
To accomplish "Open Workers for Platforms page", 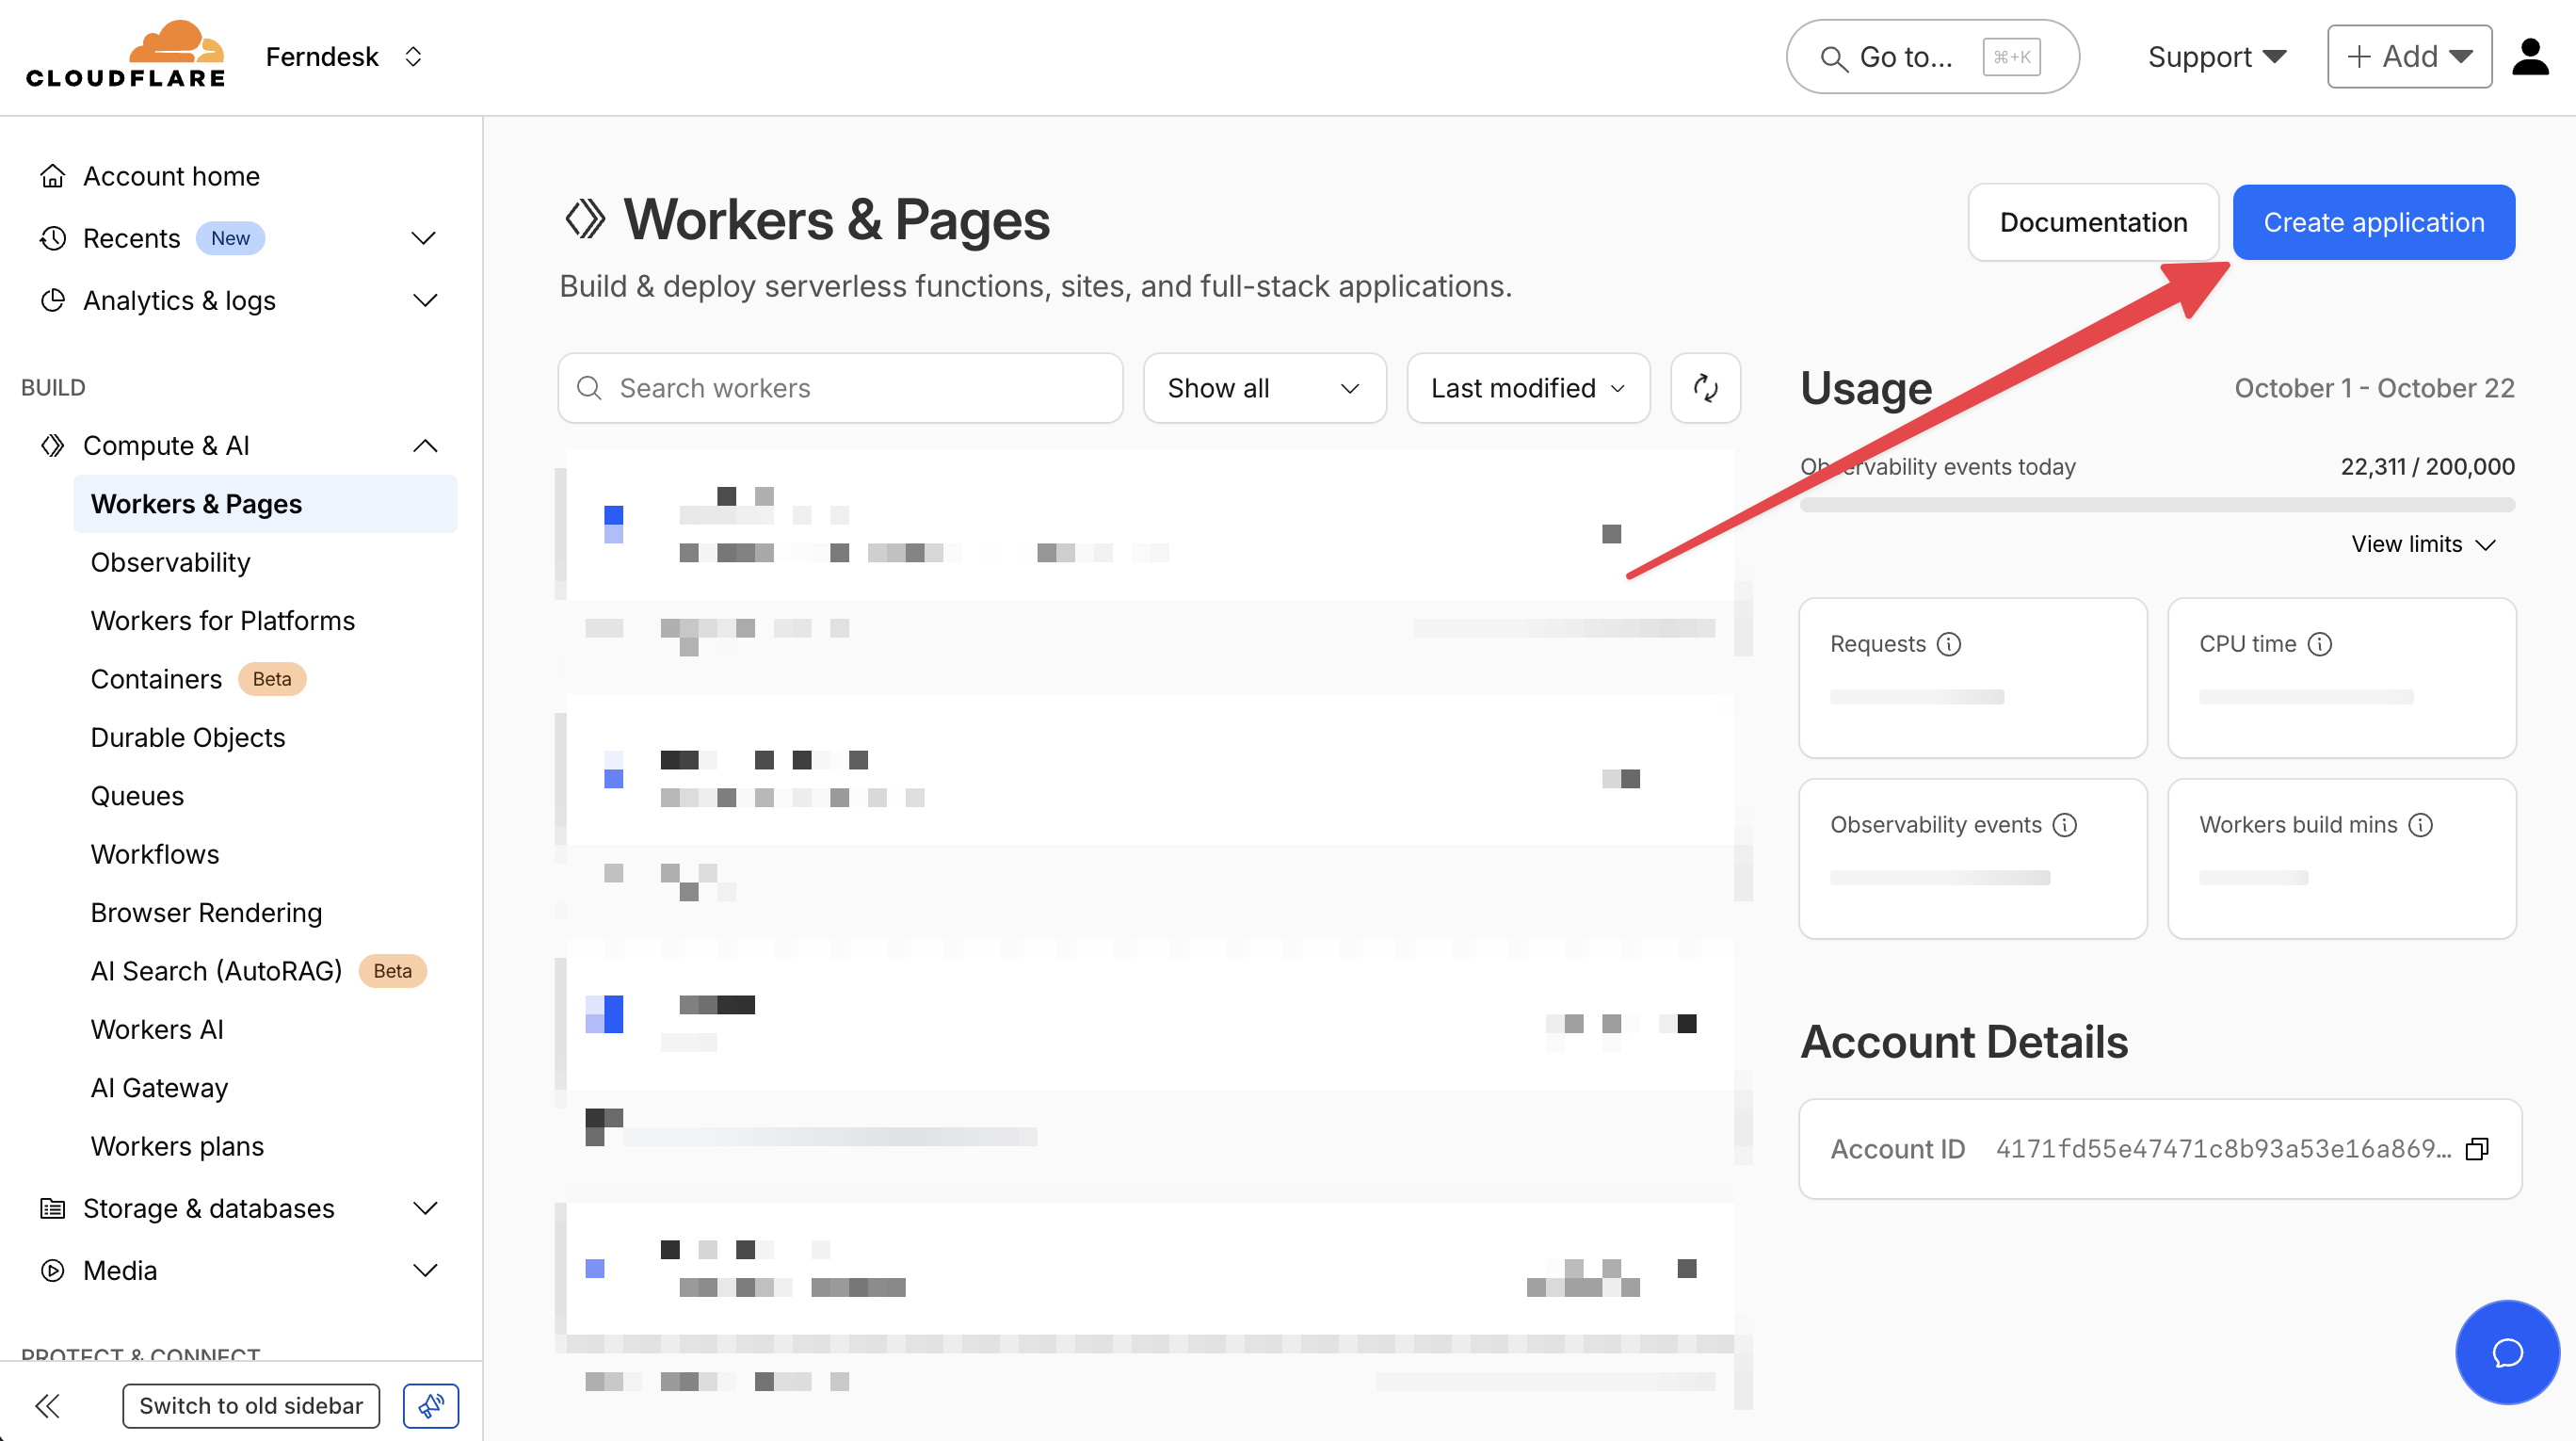I will tap(222, 620).
